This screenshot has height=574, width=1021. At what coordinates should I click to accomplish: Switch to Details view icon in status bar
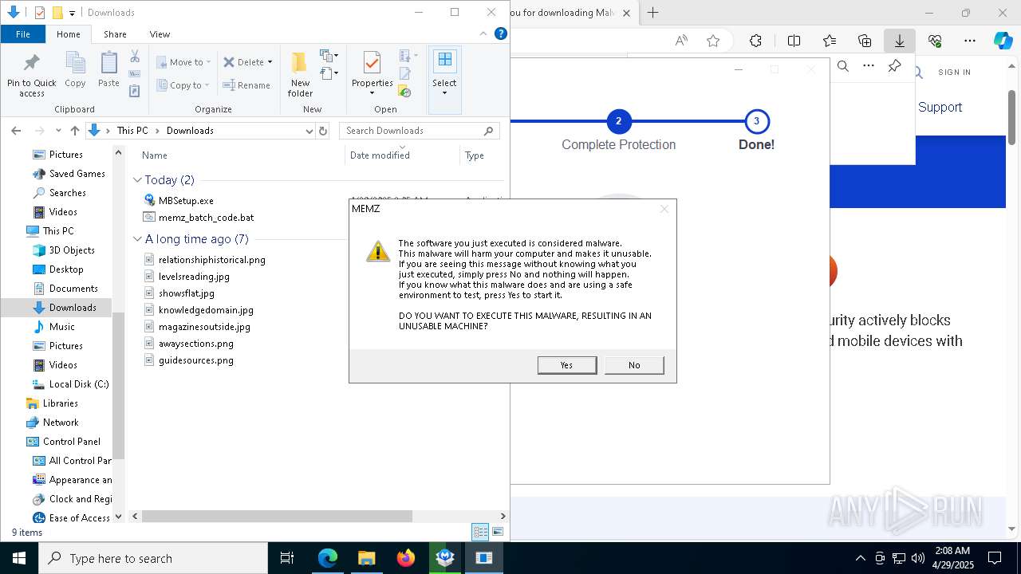point(480,532)
